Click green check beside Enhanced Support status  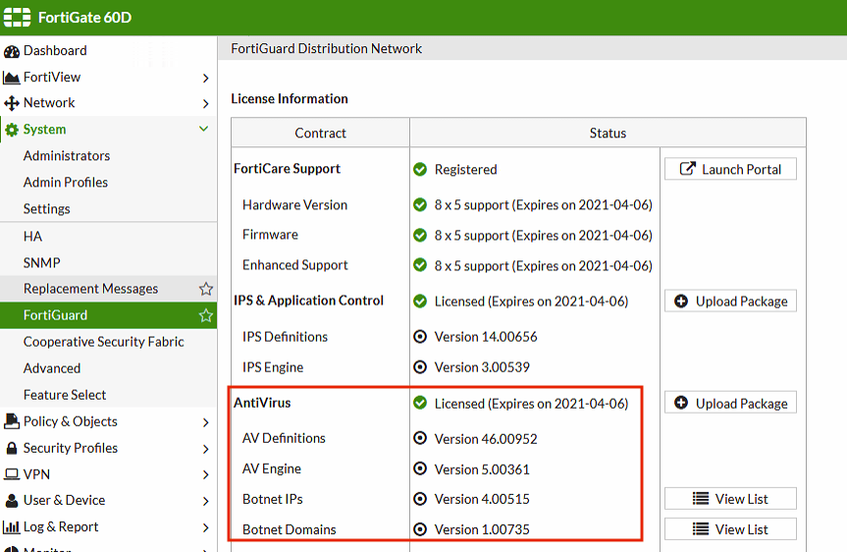point(420,265)
